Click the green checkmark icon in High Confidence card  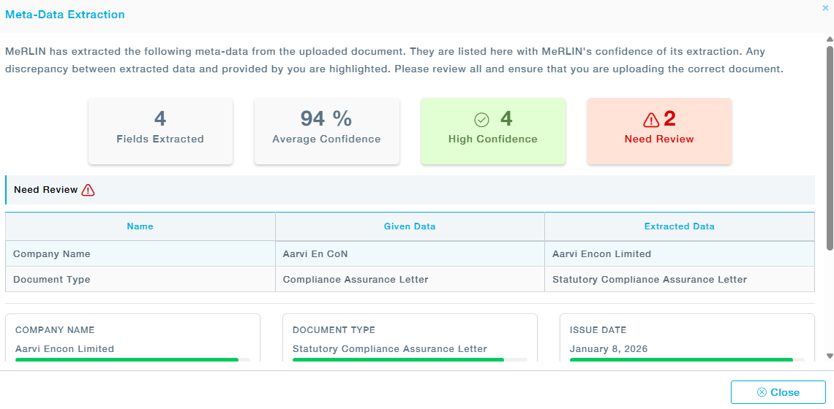pos(481,119)
